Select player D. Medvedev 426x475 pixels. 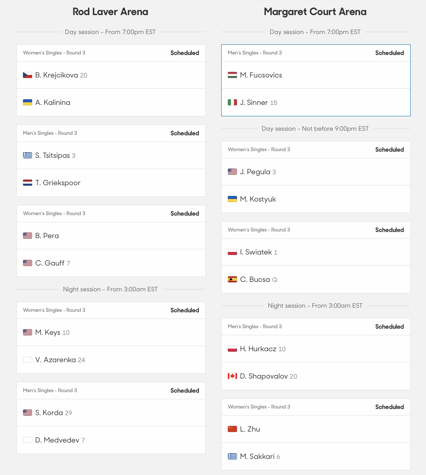tap(111, 440)
